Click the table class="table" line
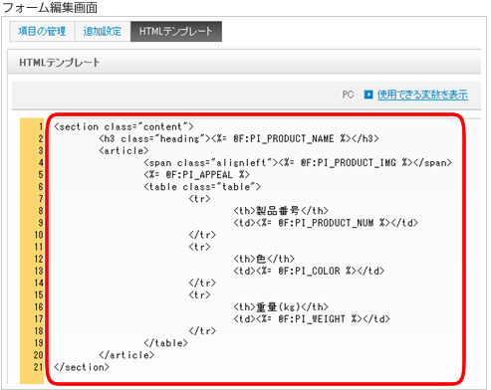Screen dimensions: 491x390 click(x=202, y=187)
